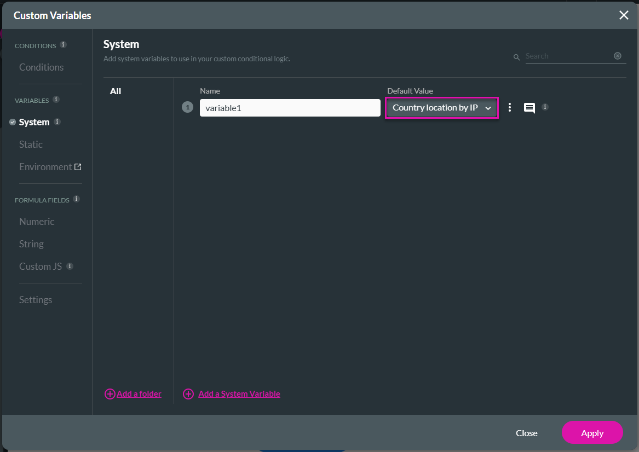The width and height of the screenshot is (639, 452).
Task: Click the info icon next to Conditions header
Action: [64, 45]
